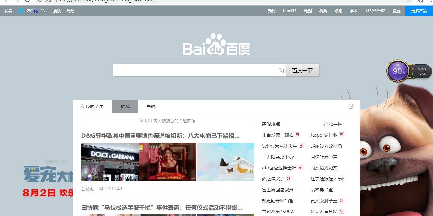Click the 0.08K/s upload speed indicator
433x216 pixels.
[419, 69]
